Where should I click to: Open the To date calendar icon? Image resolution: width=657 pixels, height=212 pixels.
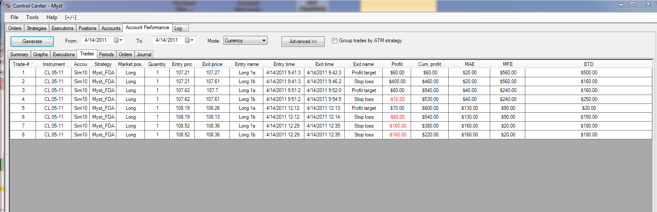[188, 40]
